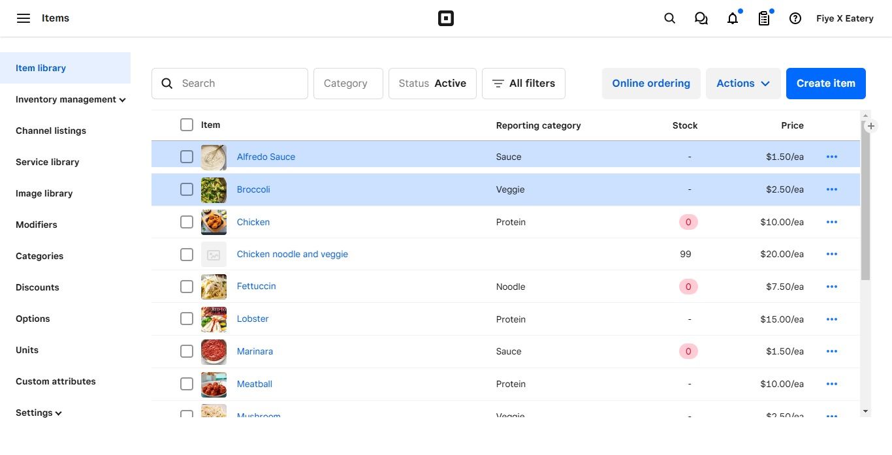Screen dimensions: 892x455
Task: Open the setup guide clipboard icon
Action: tap(763, 18)
